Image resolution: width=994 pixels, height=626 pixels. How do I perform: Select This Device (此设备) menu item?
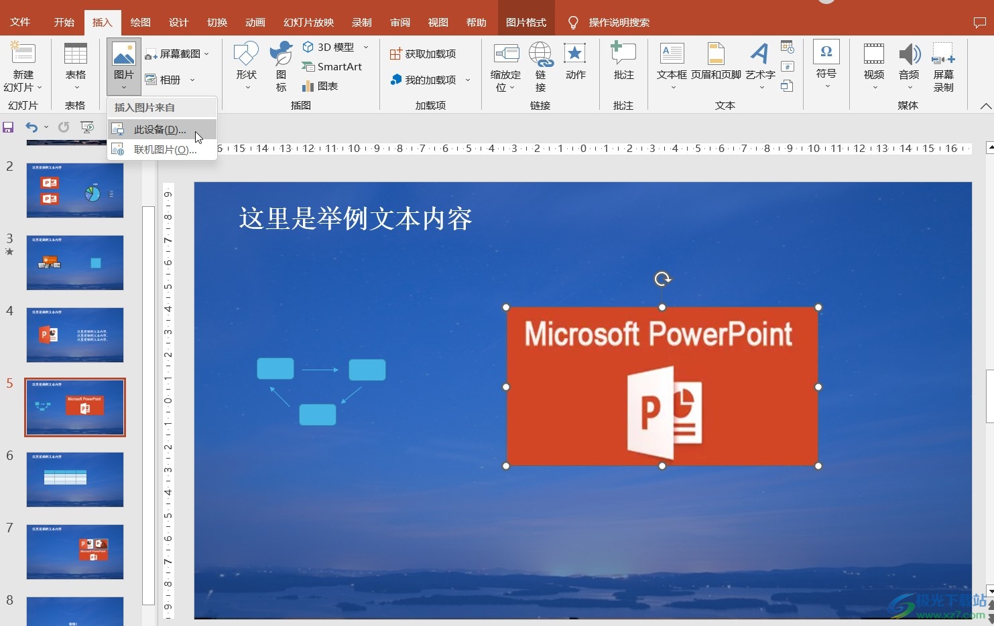coord(162,129)
